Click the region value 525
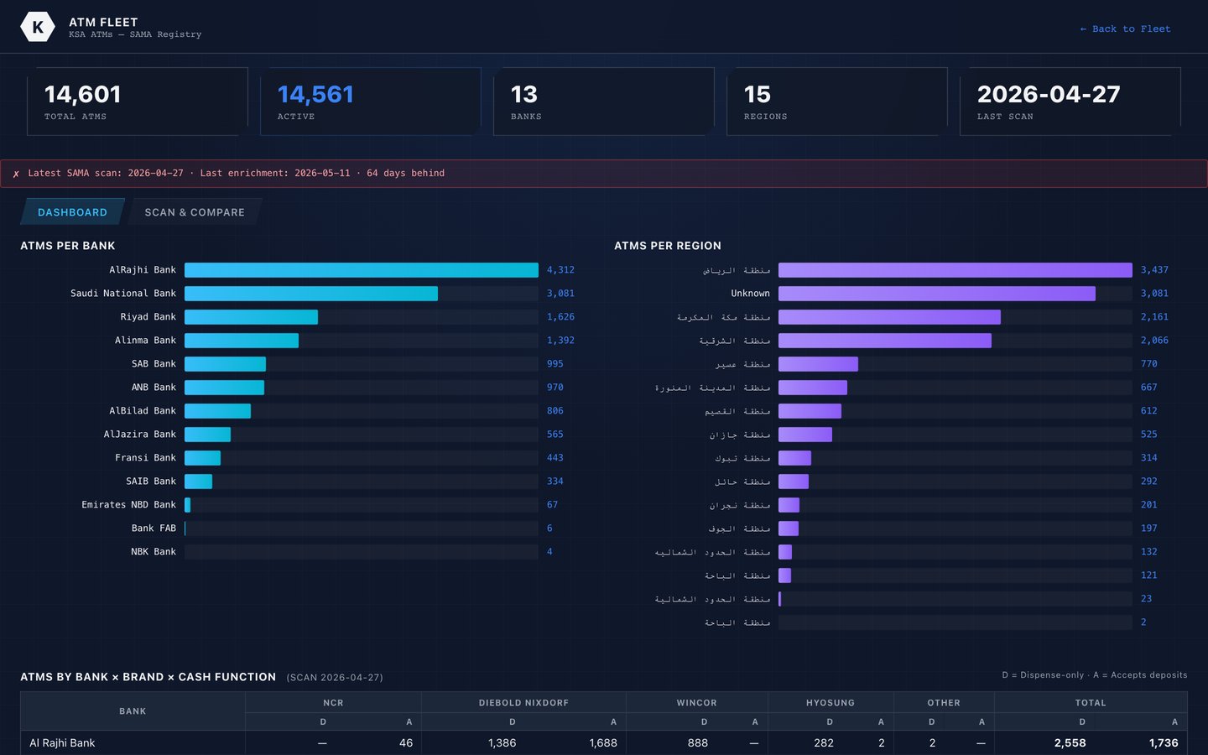 (x=1149, y=435)
